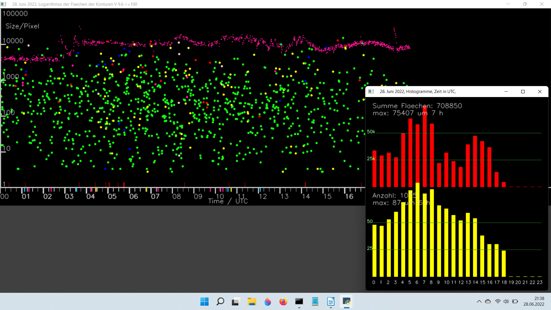551x310 pixels.
Task: Open Notepad from the taskbar
Action: 315,301
